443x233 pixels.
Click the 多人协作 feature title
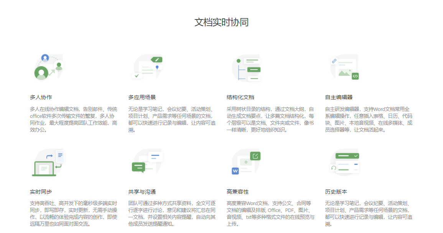pyautogui.click(x=41, y=97)
